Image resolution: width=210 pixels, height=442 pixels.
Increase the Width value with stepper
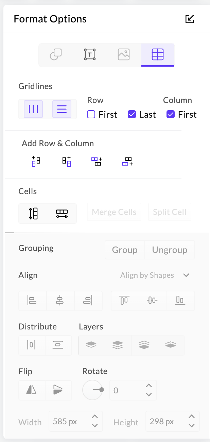click(x=95, y=417)
